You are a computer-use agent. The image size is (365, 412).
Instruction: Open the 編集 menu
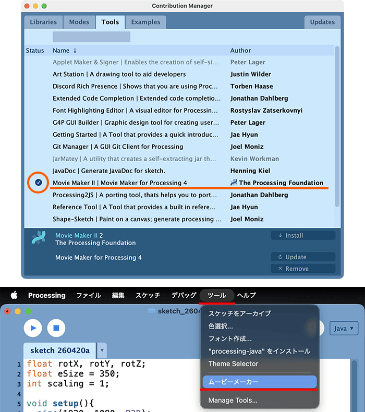click(x=118, y=295)
